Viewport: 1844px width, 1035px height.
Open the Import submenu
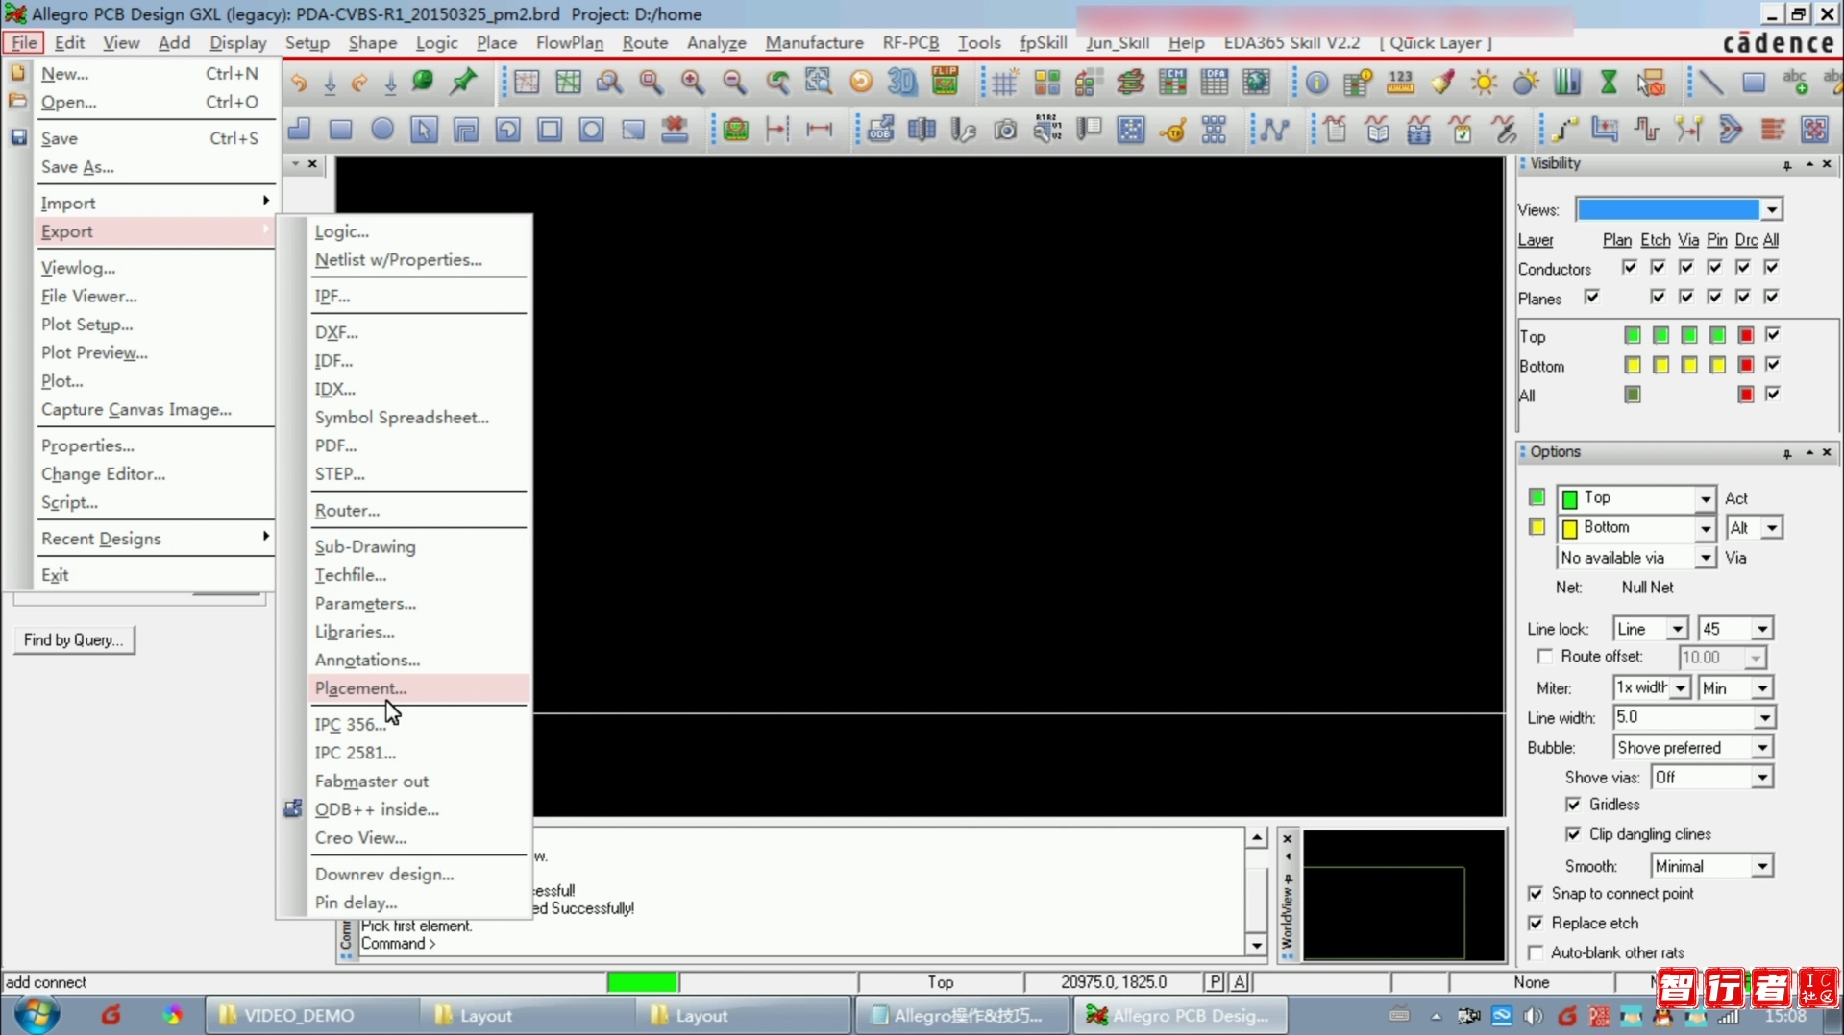click(x=155, y=203)
